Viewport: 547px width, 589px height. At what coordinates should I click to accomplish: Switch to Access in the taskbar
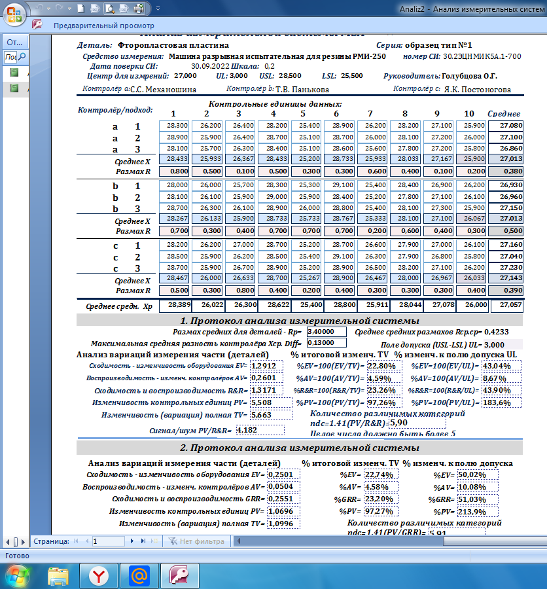[x=179, y=576]
